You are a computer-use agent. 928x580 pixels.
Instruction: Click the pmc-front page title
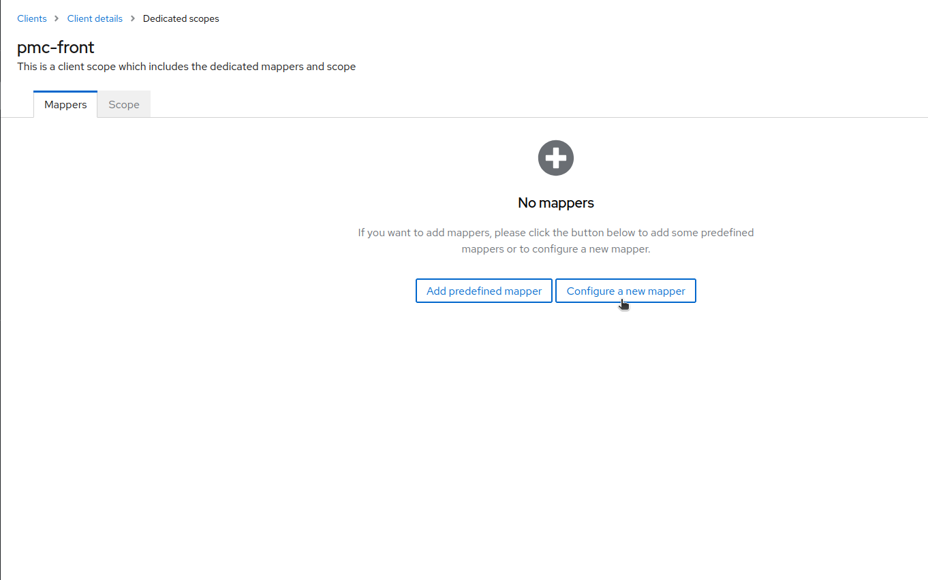(x=56, y=48)
